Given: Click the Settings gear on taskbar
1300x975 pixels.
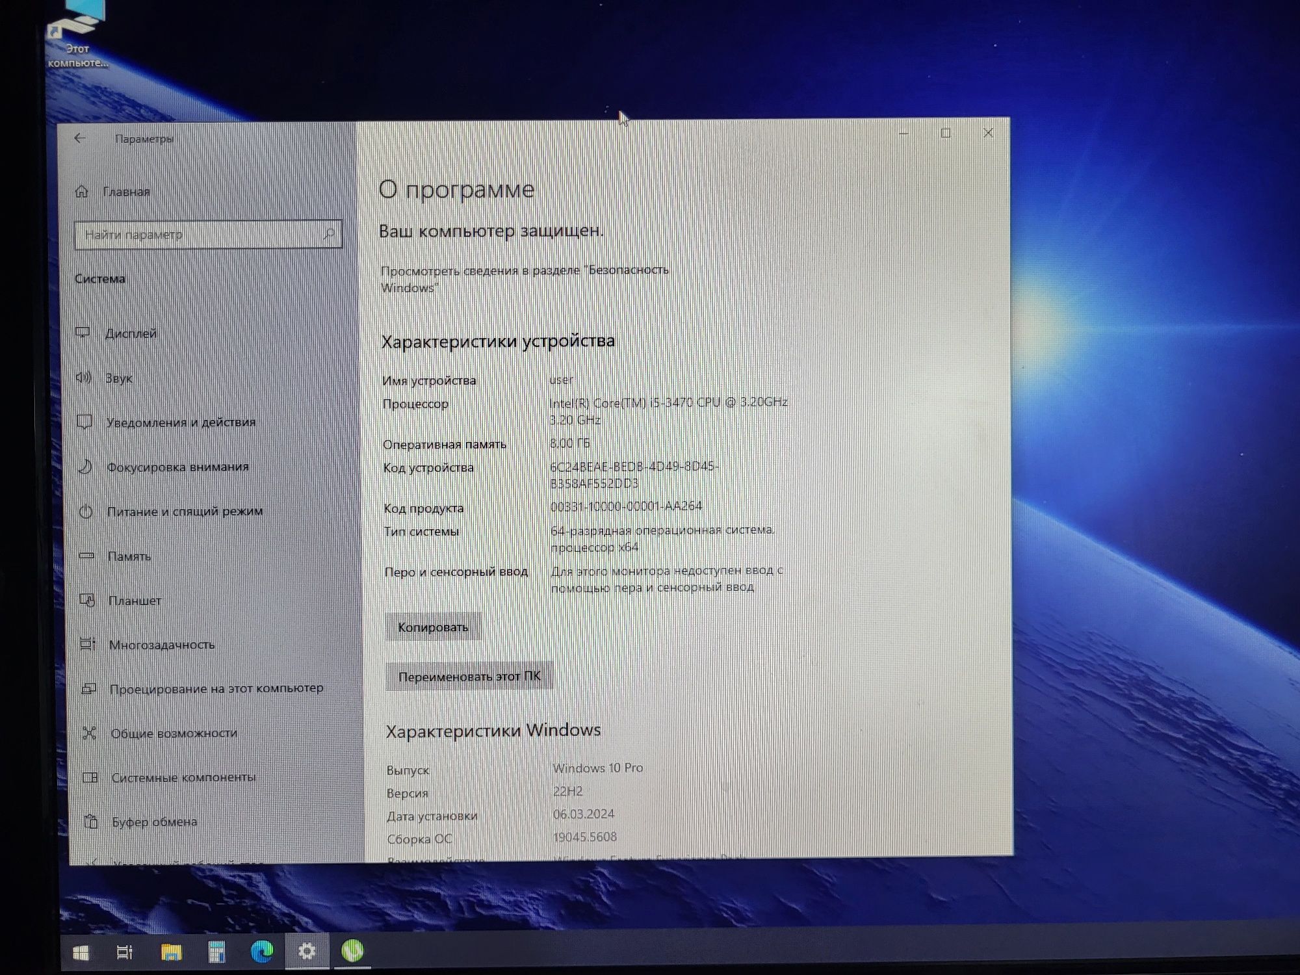Looking at the screenshot, I should [x=307, y=952].
